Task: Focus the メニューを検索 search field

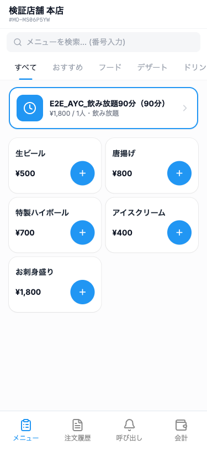Action: tap(104, 42)
